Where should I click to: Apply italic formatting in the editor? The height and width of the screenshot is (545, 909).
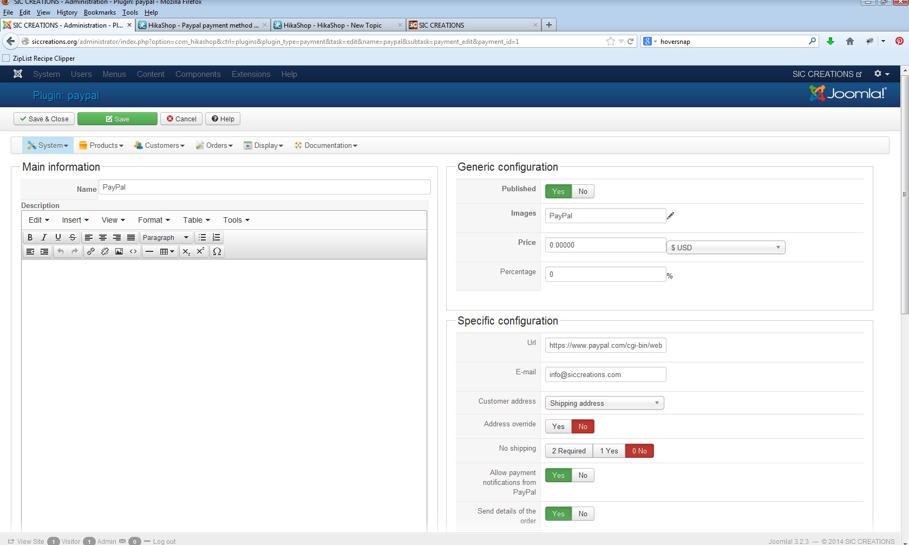[x=44, y=237]
